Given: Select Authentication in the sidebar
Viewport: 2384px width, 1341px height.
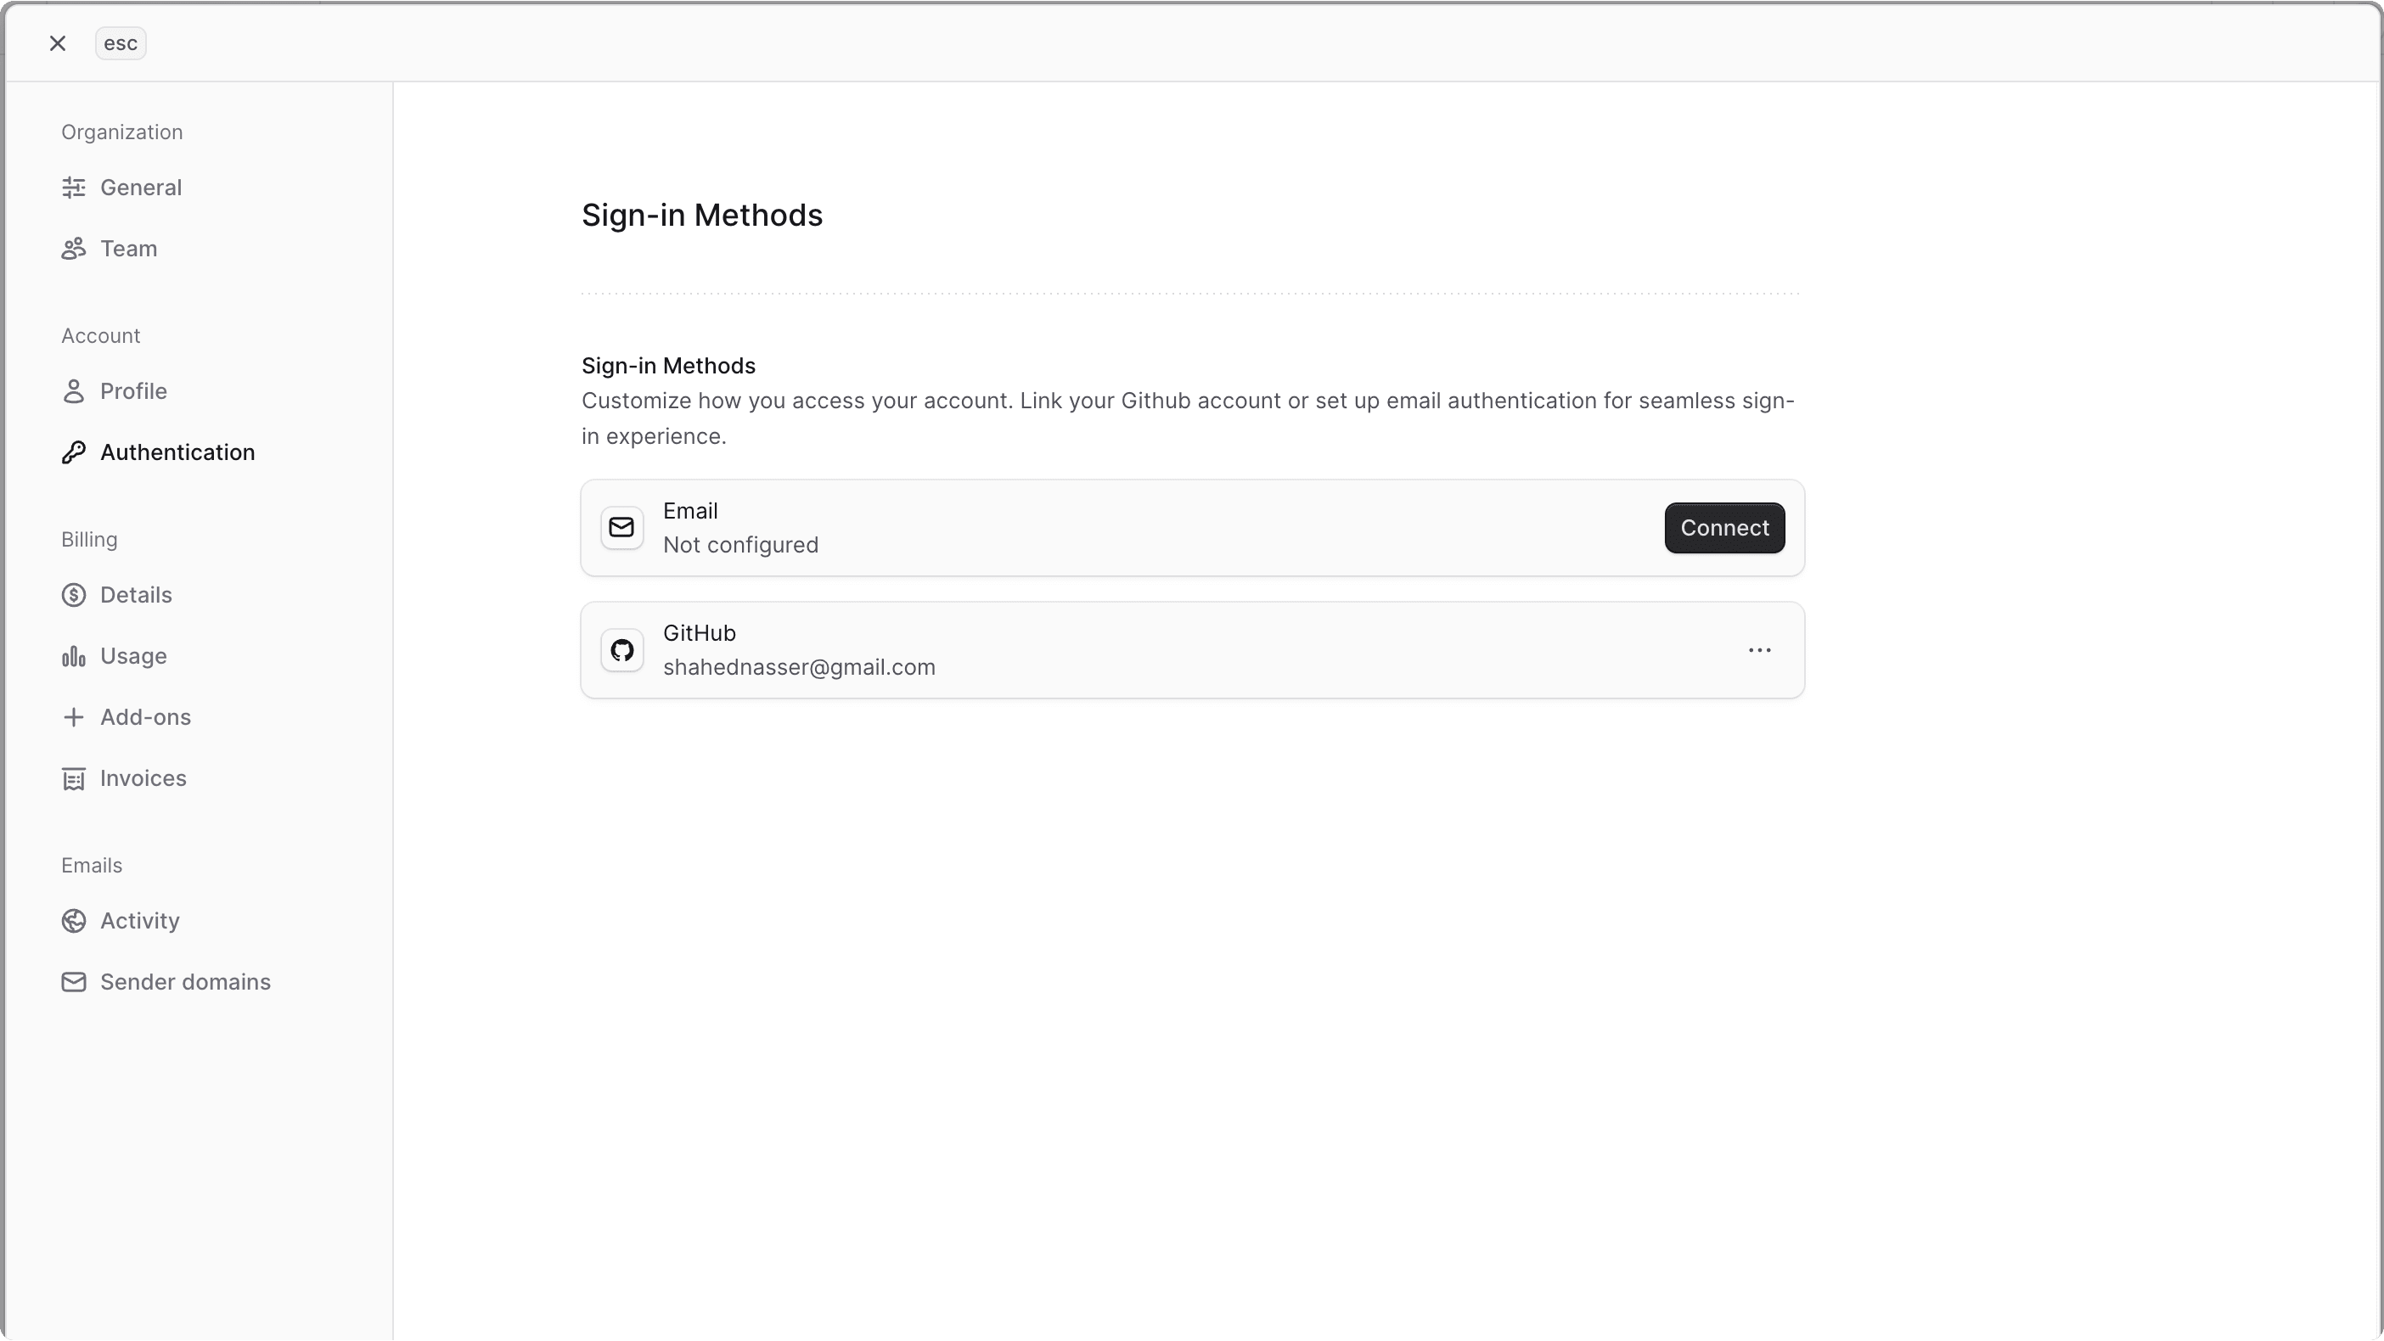Looking at the screenshot, I should pyautogui.click(x=177, y=452).
